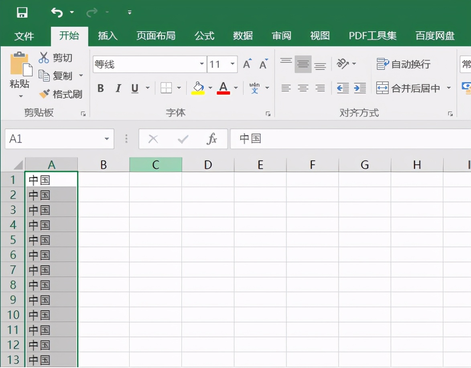Switch to the 数据 ribbon tab
This screenshot has height=368, width=471.
coord(243,36)
